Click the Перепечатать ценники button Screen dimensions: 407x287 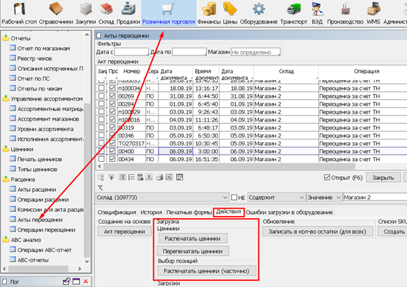pyautogui.click(x=193, y=251)
